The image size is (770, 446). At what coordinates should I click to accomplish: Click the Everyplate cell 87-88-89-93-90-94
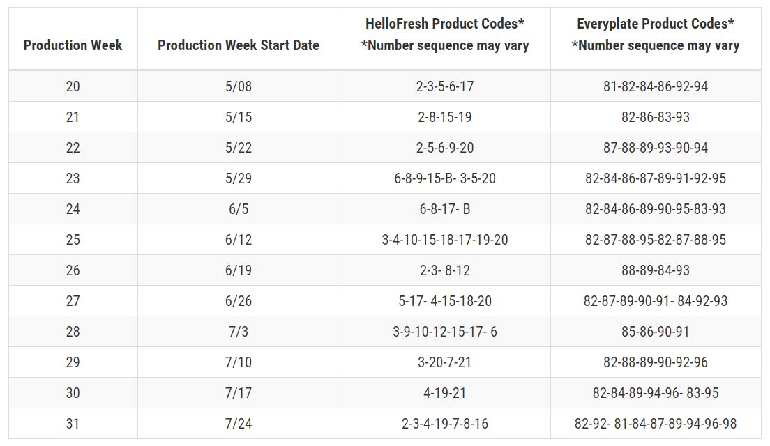point(656,148)
